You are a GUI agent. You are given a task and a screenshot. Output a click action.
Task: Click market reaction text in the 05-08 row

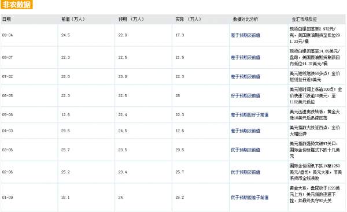pyautogui.click(x=315, y=115)
